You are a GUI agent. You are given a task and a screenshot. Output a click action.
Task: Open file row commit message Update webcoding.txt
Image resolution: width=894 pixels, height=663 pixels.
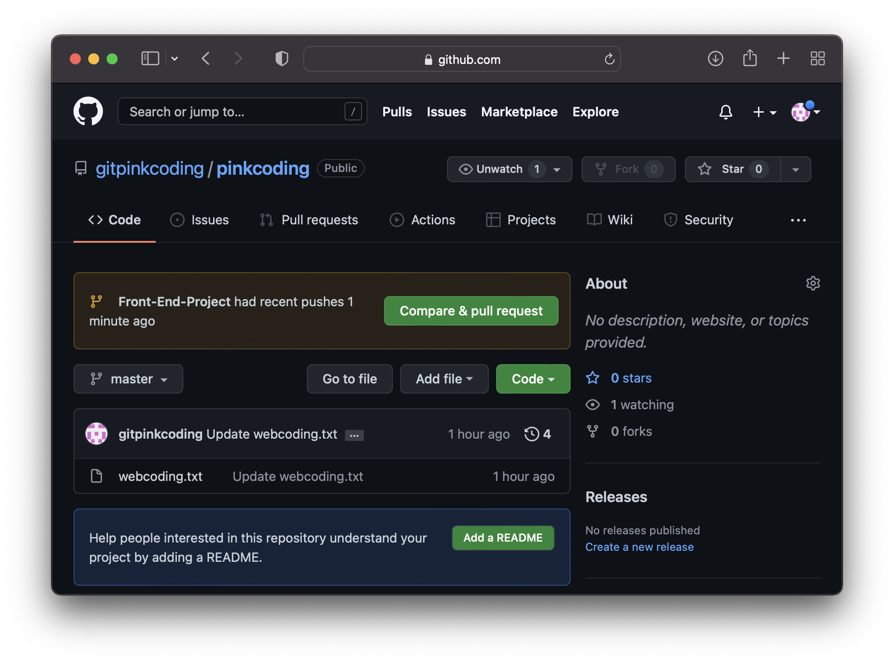coord(298,476)
